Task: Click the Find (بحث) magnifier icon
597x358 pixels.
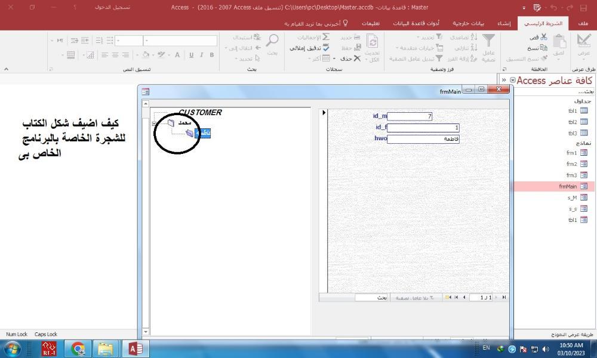Action: 272,40
